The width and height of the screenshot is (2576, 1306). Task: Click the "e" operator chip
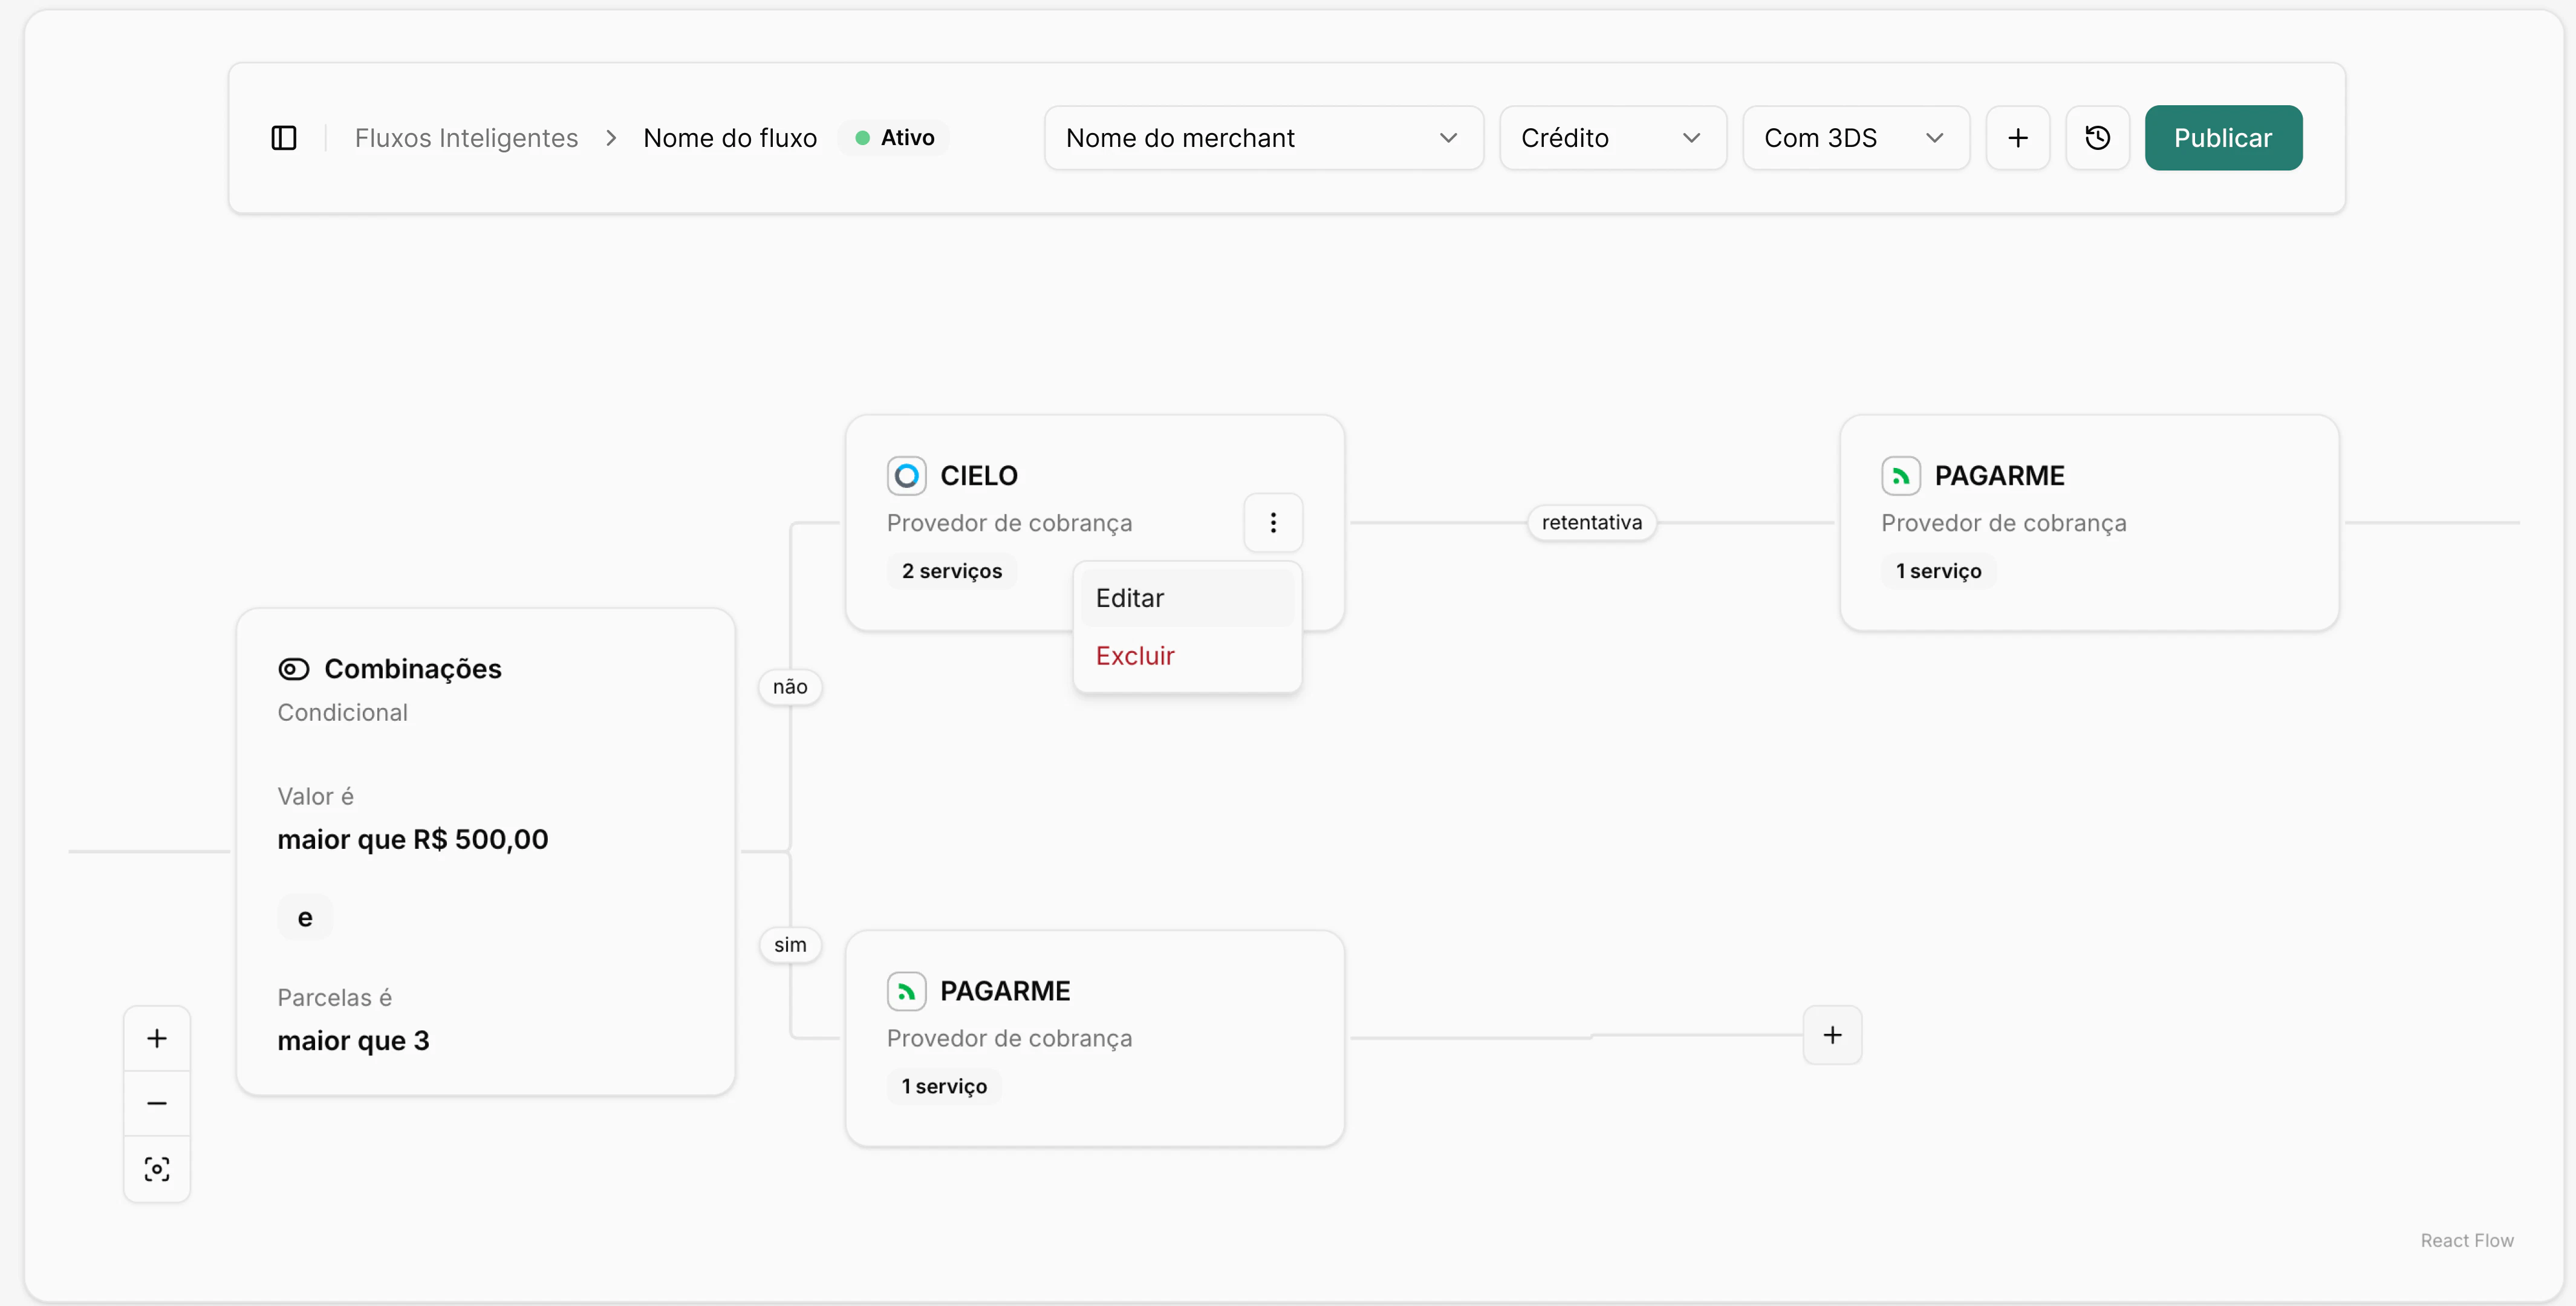[305, 918]
